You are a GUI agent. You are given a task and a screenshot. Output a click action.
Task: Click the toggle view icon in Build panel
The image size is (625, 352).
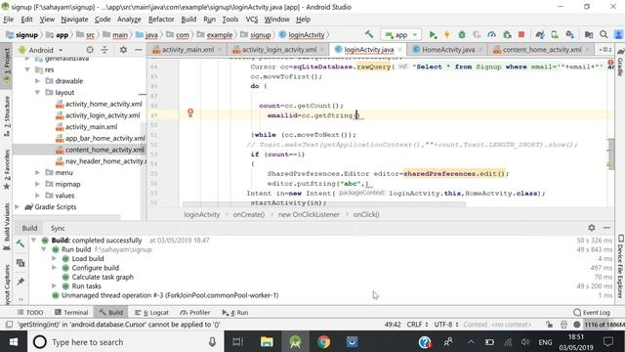pyautogui.click(x=21, y=263)
